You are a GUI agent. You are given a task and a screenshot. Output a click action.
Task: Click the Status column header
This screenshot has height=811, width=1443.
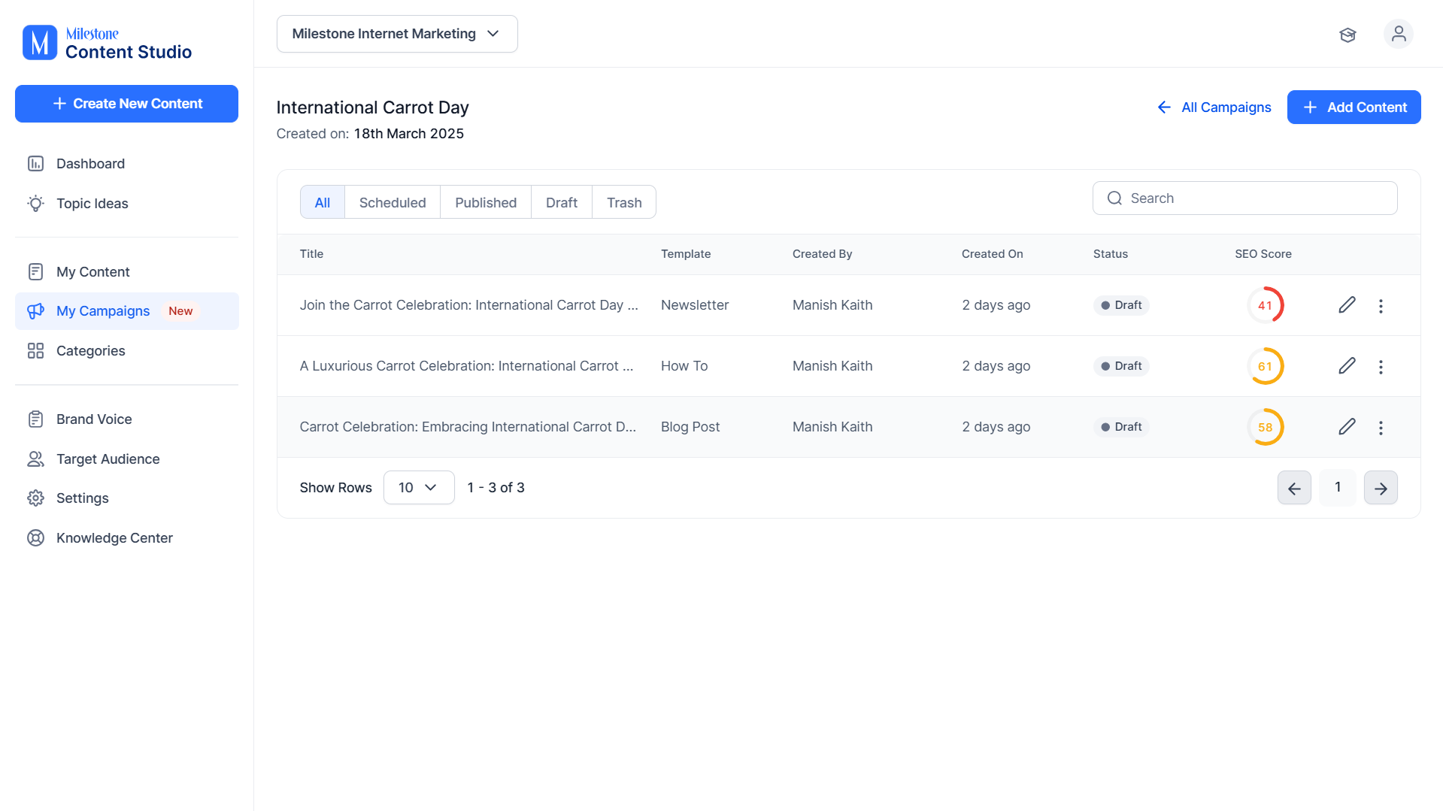click(x=1111, y=254)
